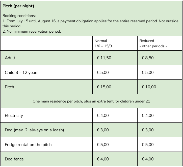Image resolution: width=183 pixels, height=167 pixels.
Task: Click the Pitch reduced price €10,00
Action: pyautogui.click(x=149, y=87)
